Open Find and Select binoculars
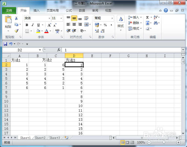 (155, 23)
